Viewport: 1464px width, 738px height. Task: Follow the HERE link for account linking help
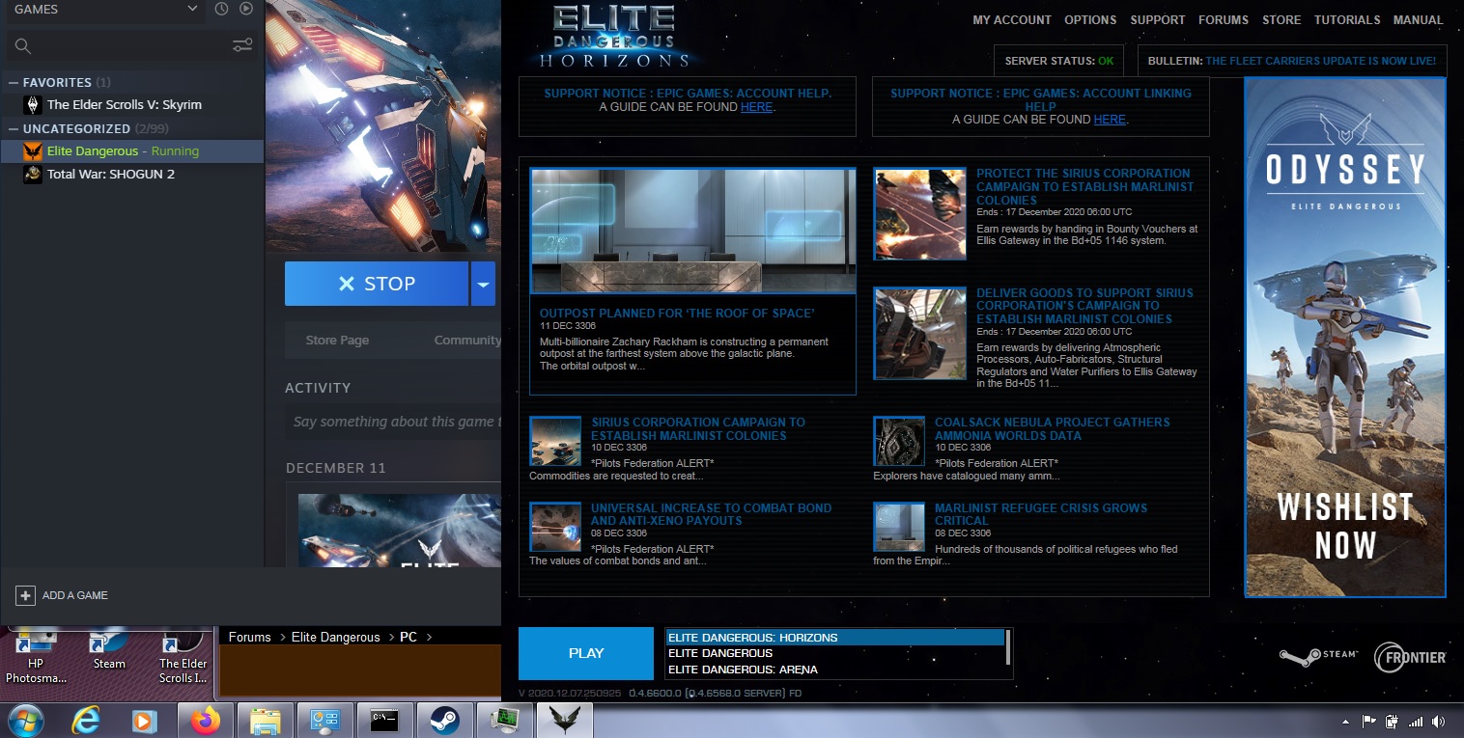tap(1110, 120)
